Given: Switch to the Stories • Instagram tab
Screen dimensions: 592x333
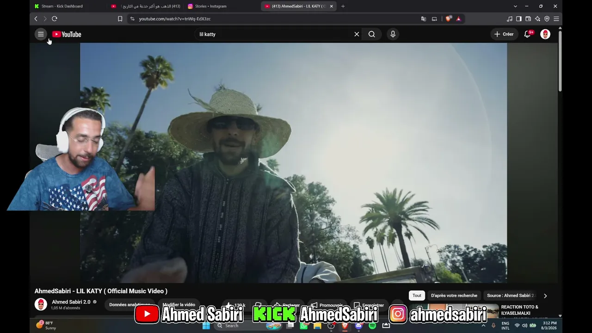Looking at the screenshot, I should (x=222, y=6).
